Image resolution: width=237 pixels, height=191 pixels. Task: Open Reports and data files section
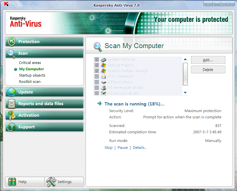(x=45, y=104)
